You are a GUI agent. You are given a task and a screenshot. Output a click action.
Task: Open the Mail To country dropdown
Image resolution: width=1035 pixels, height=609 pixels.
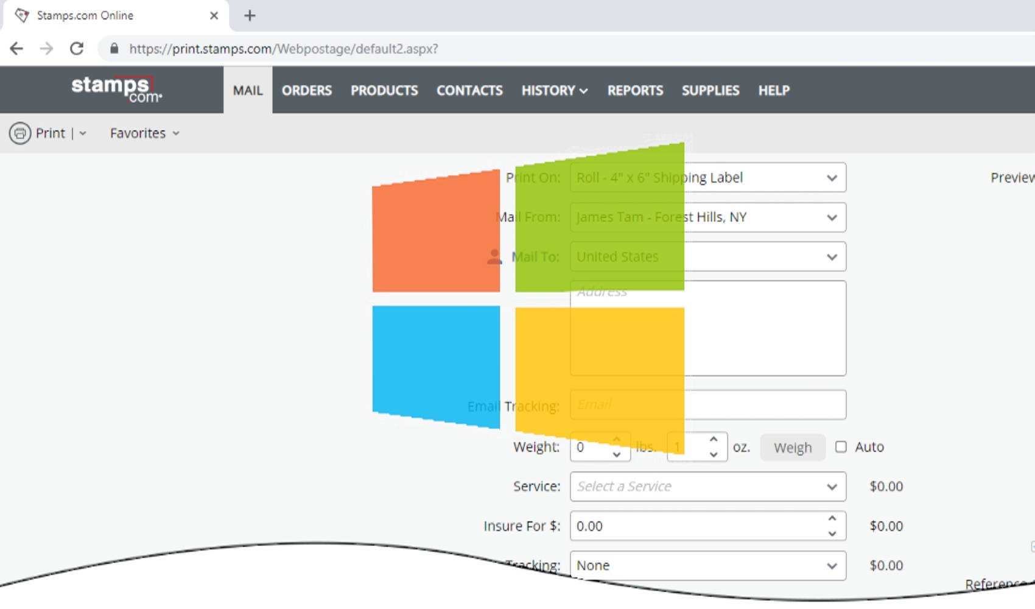pyautogui.click(x=708, y=256)
